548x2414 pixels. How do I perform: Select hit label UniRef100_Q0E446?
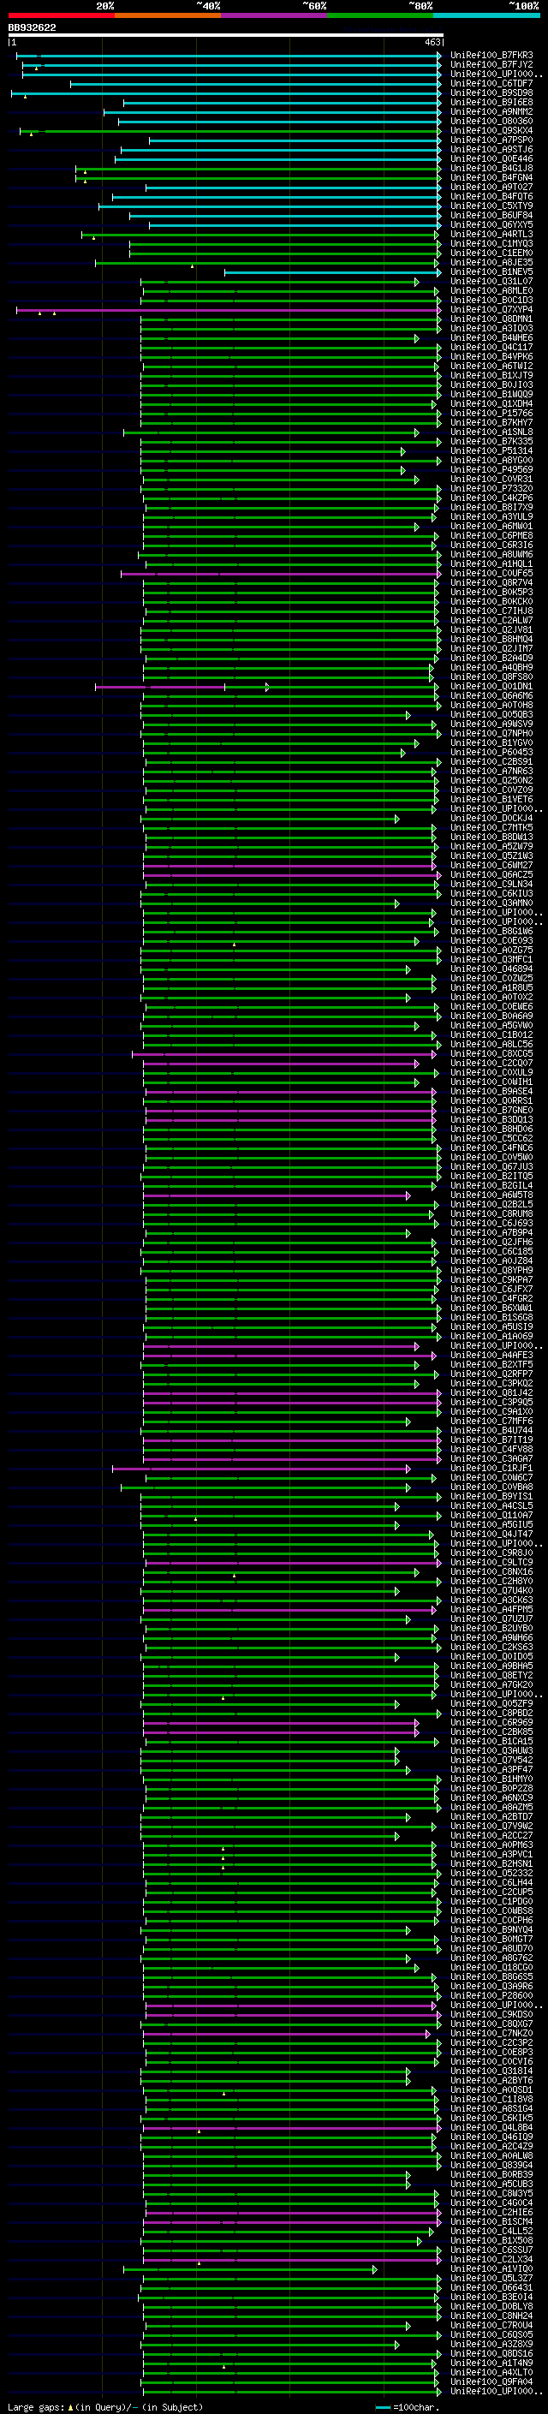coord(491,158)
